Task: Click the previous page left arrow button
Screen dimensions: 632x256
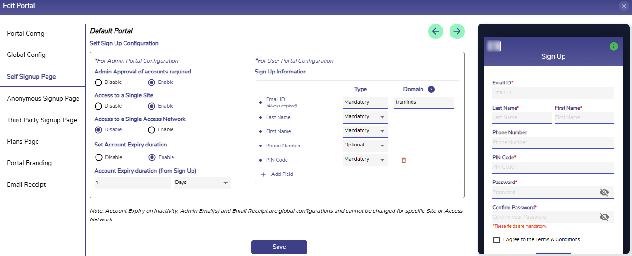Action: pyautogui.click(x=436, y=31)
